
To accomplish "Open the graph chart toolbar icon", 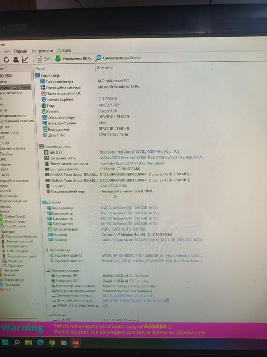I will coord(25,60).
